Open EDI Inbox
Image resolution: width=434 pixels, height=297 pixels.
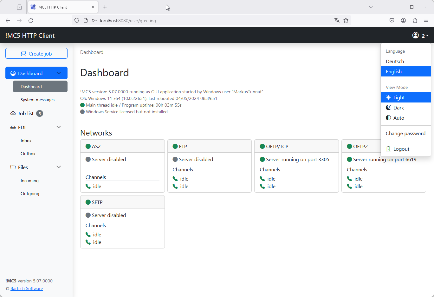(26, 141)
